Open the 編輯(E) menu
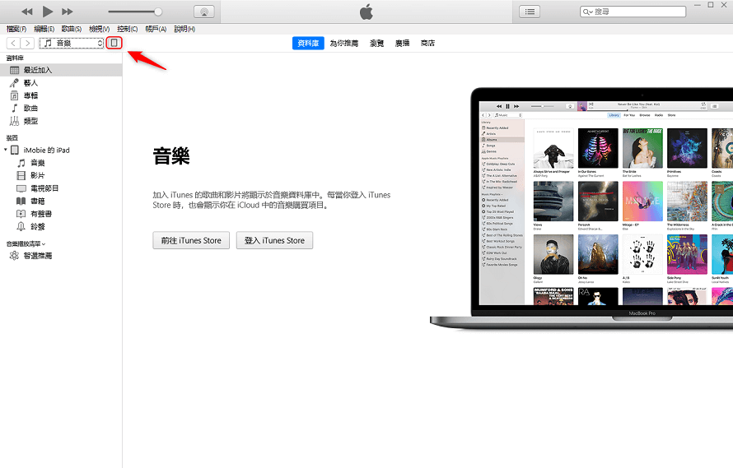733x468 pixels. 44,29
